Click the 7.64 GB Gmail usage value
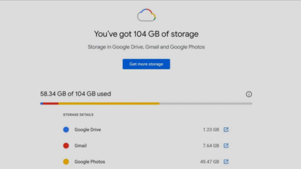Screen dimensions: 301x169 pos(211,146)
